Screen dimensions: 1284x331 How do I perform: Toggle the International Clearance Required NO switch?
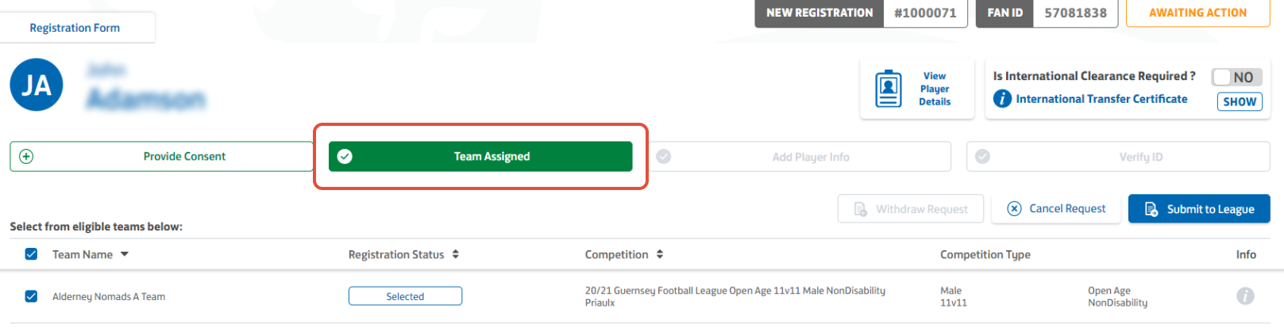1236,77
